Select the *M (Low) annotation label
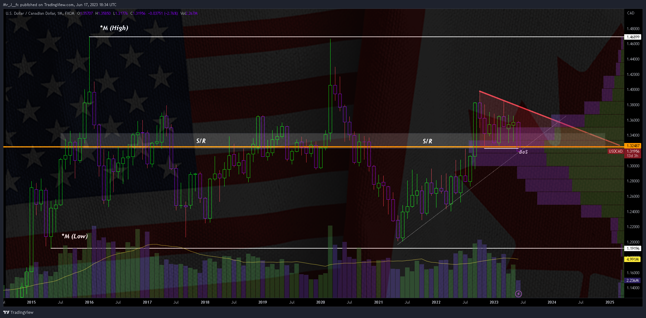646x318 pixels. (75, 236)
